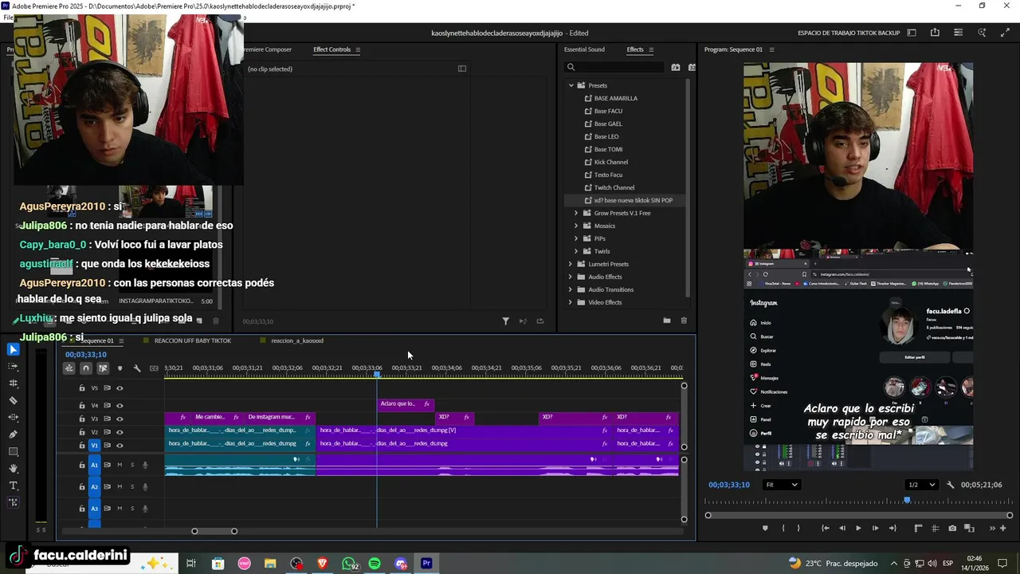Step back one frame
1020x574 pixels.
point(841,528)
